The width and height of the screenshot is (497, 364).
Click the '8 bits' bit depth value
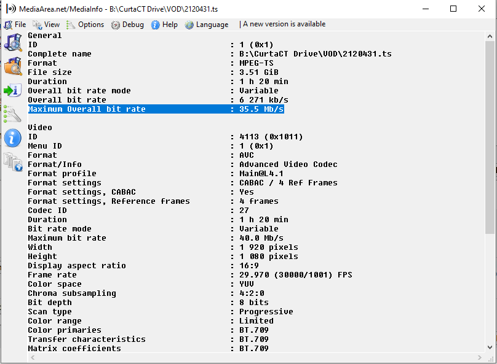point(254,303)
